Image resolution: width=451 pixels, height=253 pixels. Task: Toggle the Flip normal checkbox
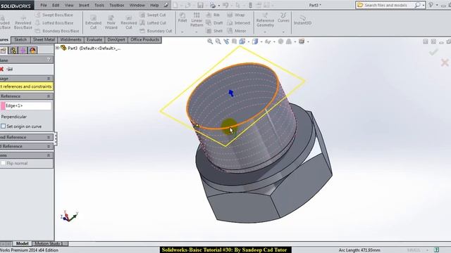point(3,163)
